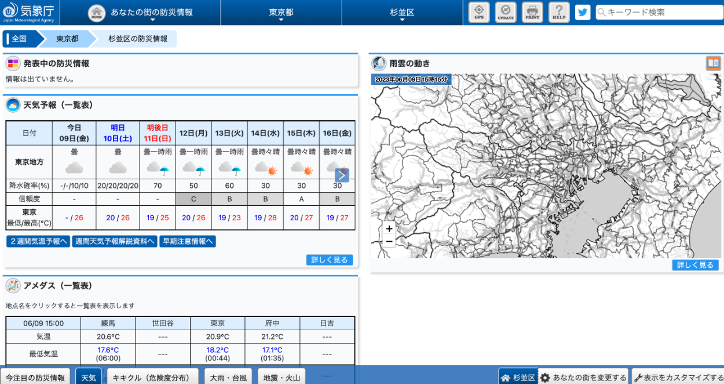Zoom out on the rain cloud map
This screenshot has height=384, width=724.
click(389, 241)
